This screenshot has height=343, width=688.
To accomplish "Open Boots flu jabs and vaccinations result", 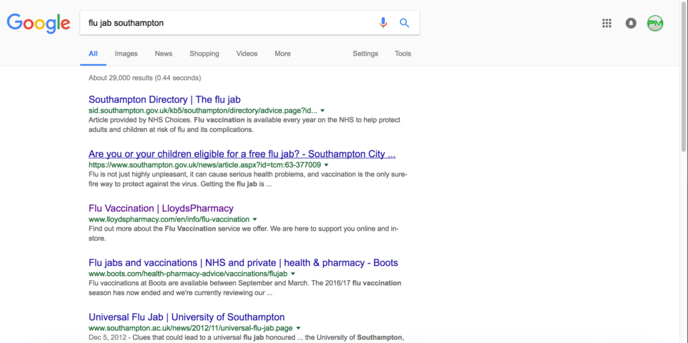I will [x=243, y=263].
